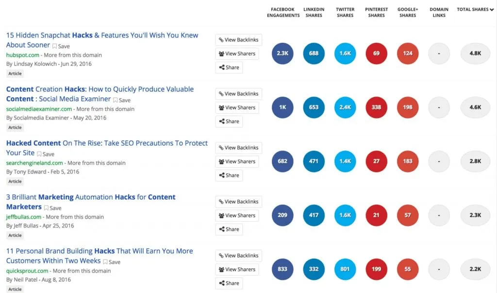Click View Sharers for the Content Creation Hacks article

(237, 107)
